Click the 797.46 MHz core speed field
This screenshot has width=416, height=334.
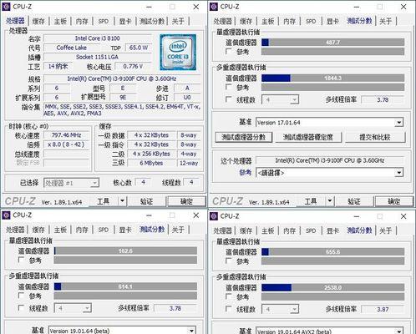(67, 135)
